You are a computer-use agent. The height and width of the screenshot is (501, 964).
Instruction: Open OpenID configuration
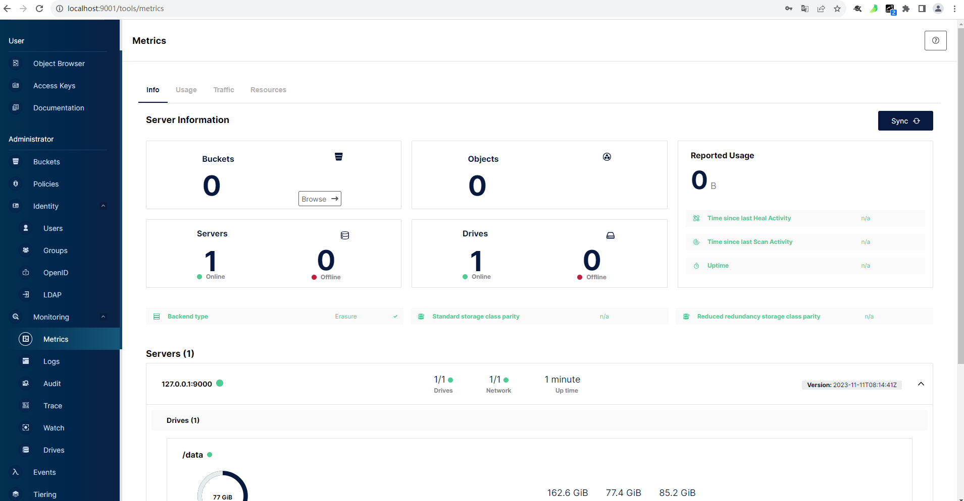56,273
